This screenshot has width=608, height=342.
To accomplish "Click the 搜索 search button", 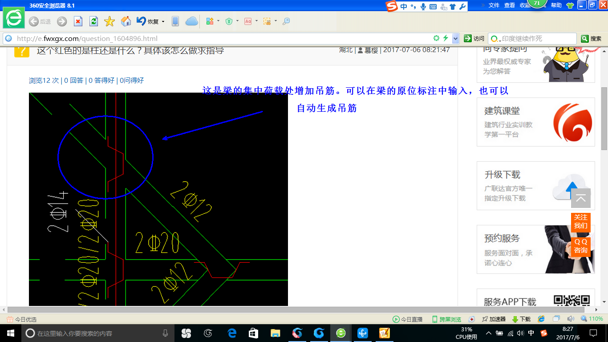I will (592, 39).
